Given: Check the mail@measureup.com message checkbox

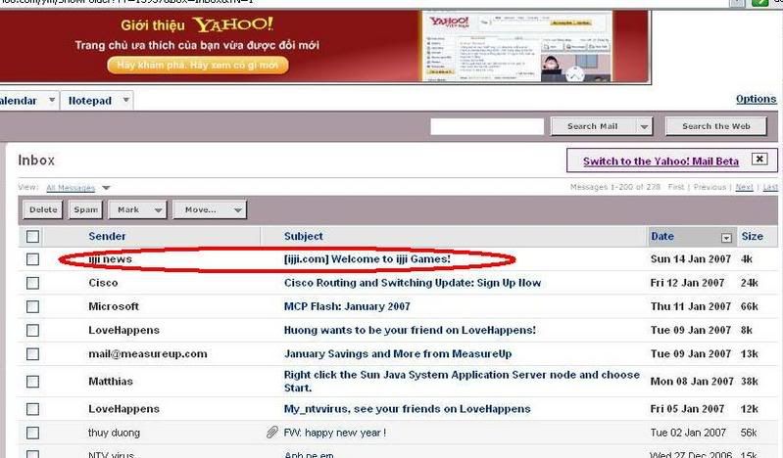Looking at the screenshot, I should [32, 353].
